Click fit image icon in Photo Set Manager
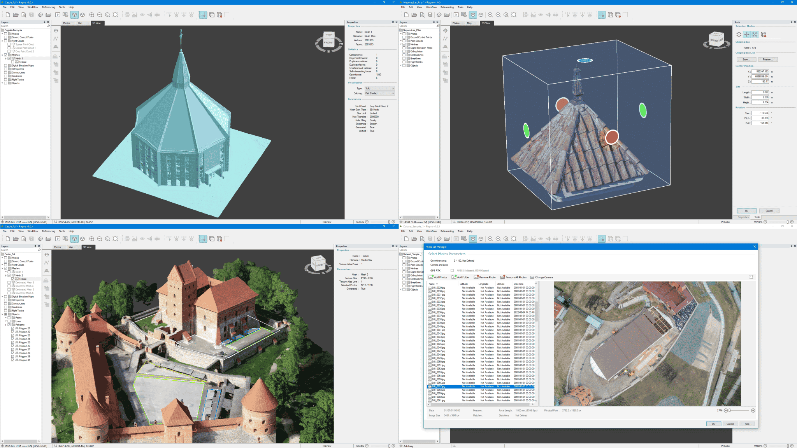797x448 pixels. point(751,277)
